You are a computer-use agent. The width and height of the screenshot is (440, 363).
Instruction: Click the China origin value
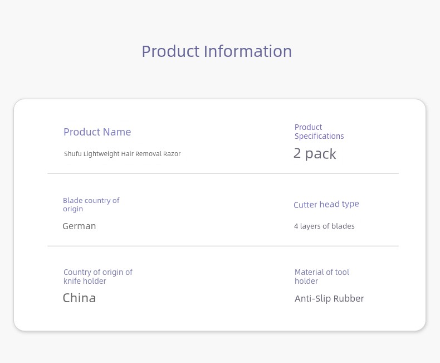pyautogui.click(x=79, y=298)
